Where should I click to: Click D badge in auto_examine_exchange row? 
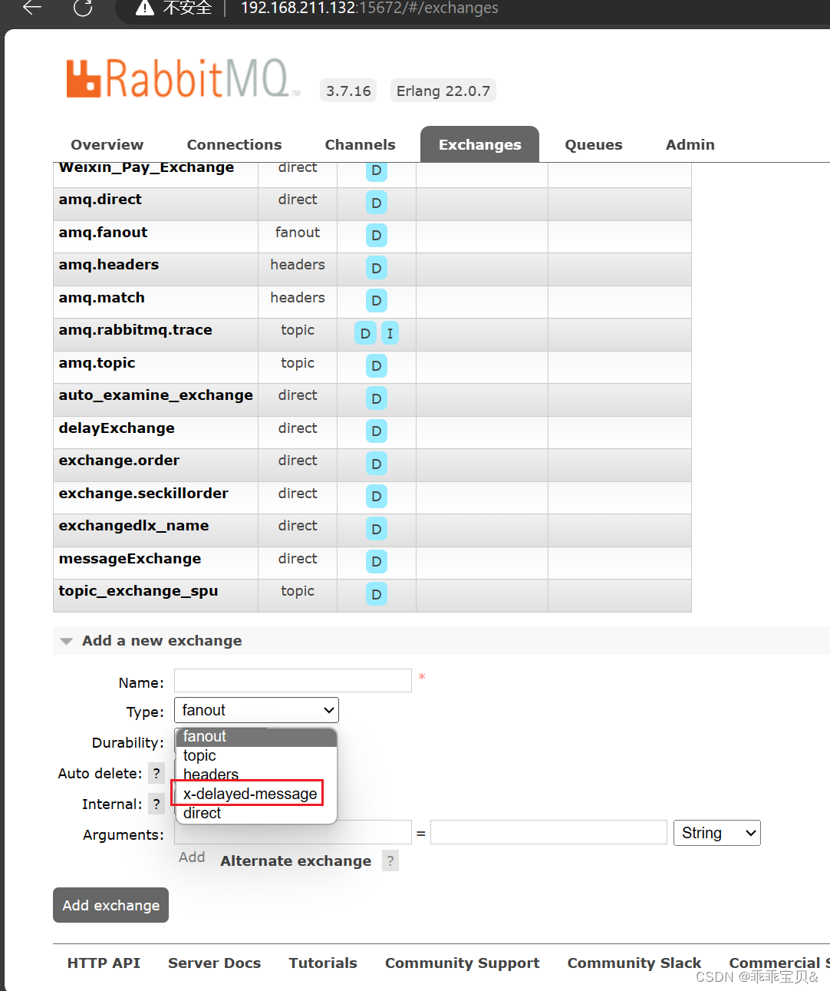(377, 398)
